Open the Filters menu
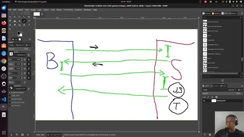244x137 pixels. (59, 10)
